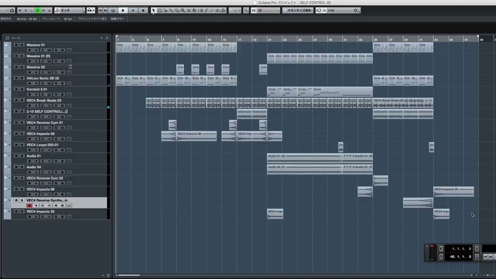Click Go to Next Marker transport button
The image size is (496, 279).
(105, 10)
